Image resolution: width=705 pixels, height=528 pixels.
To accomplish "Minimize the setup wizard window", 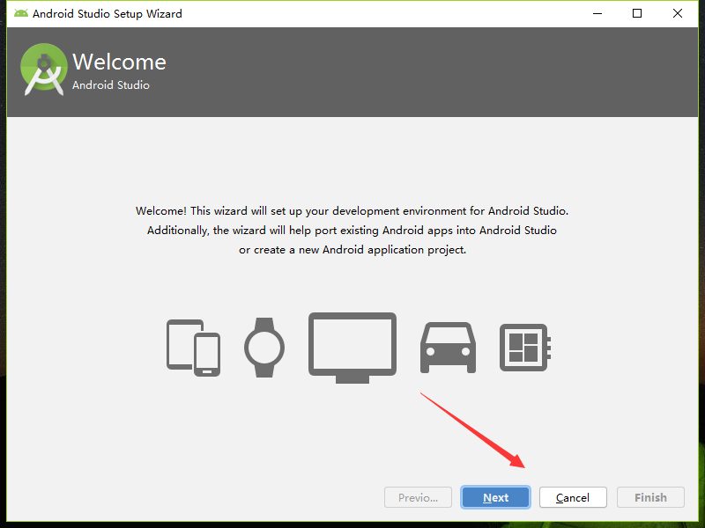I will tap(597, 13).
